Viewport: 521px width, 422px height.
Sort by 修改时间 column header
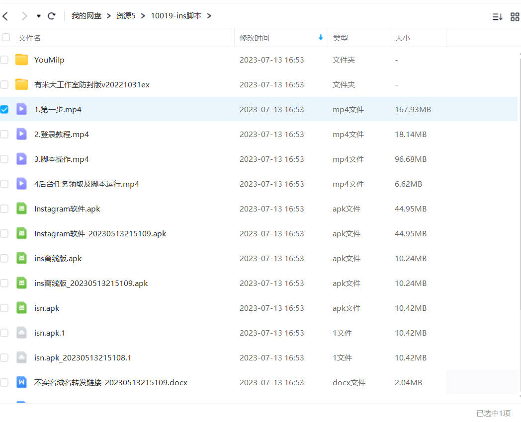point(255,38)
